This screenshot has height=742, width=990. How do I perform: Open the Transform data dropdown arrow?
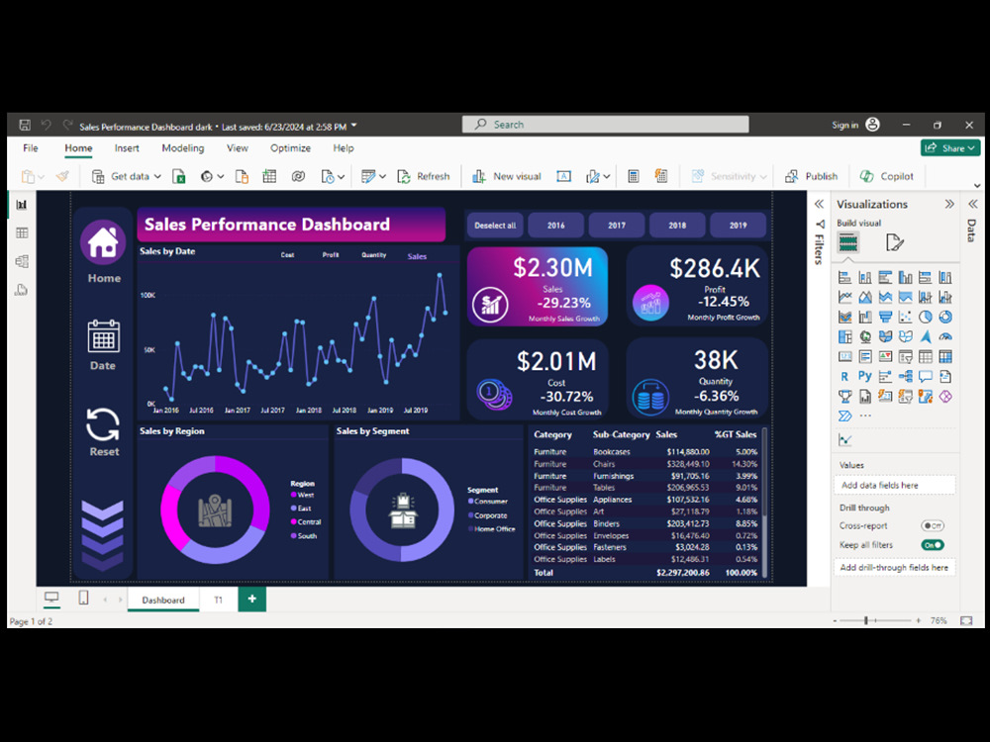click(x=381, y=175)
